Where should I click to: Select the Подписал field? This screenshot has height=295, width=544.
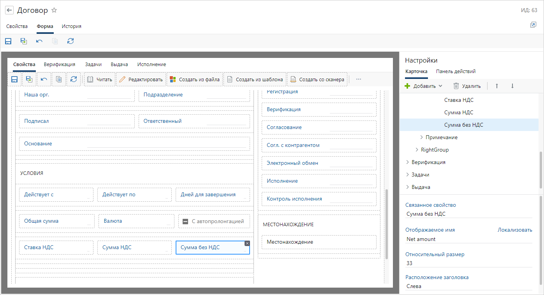(x=77, y=121)
